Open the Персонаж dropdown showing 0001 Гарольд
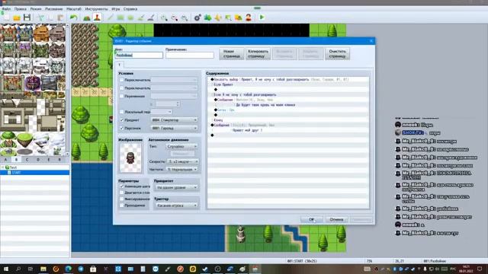 pos(175,128)
